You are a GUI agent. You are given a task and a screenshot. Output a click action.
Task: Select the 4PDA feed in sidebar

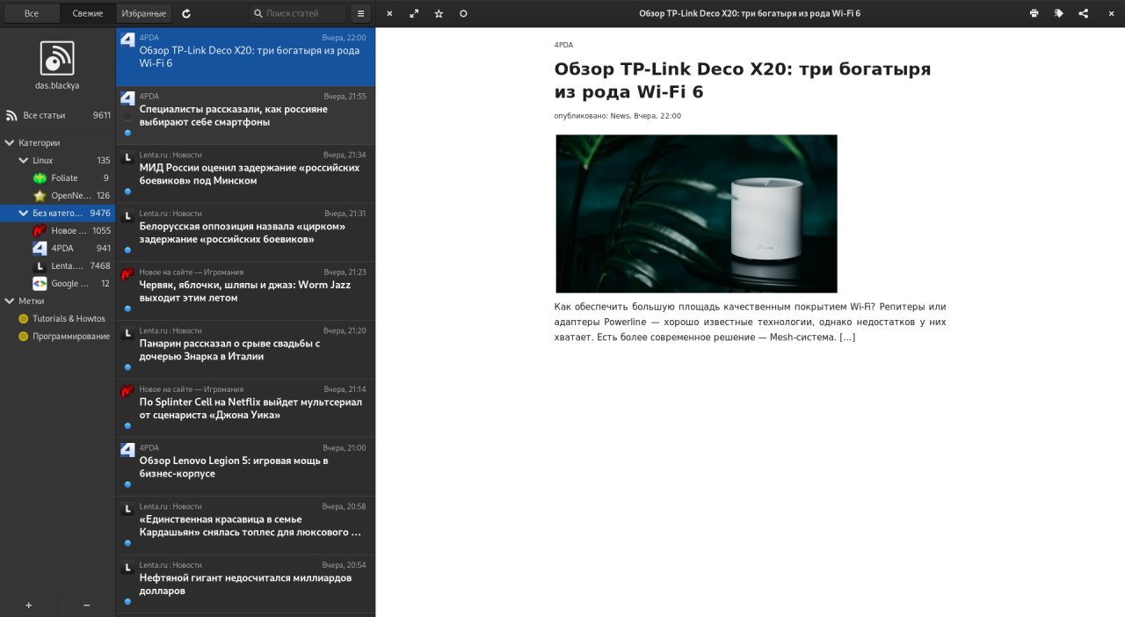pyautogui.click(x=57, y=248)
